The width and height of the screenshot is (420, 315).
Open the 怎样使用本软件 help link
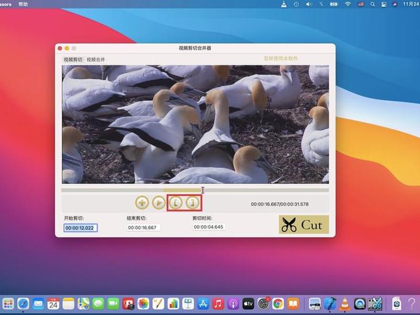[x=280, y=58]
